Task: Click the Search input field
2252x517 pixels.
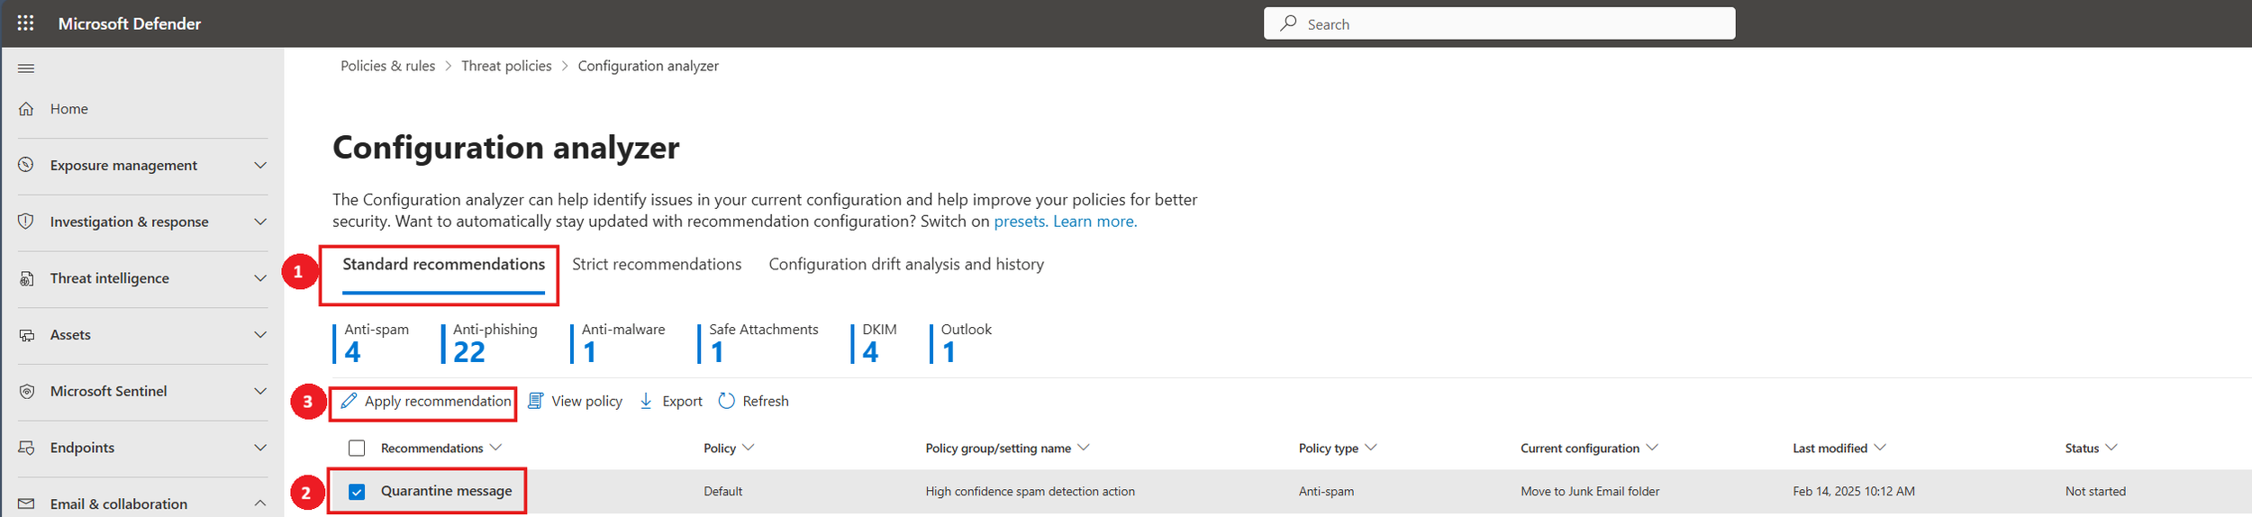Action: click(1499, 23)
